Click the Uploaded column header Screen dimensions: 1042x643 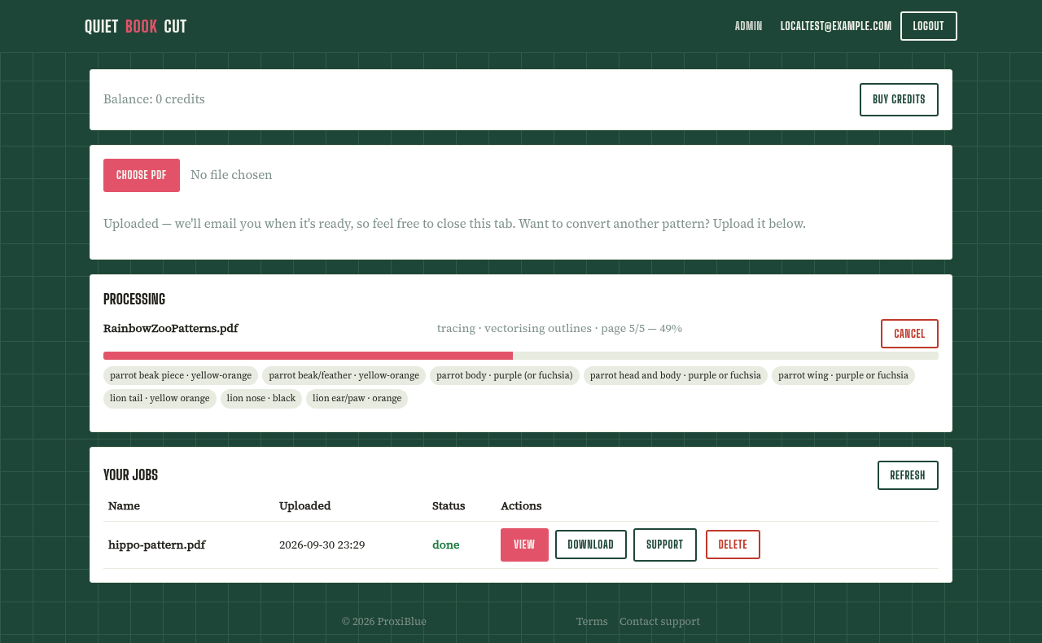(305, 506)
